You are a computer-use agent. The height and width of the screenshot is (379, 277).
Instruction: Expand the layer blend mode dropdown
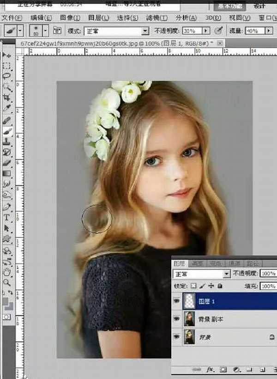[x=226, y=274]
